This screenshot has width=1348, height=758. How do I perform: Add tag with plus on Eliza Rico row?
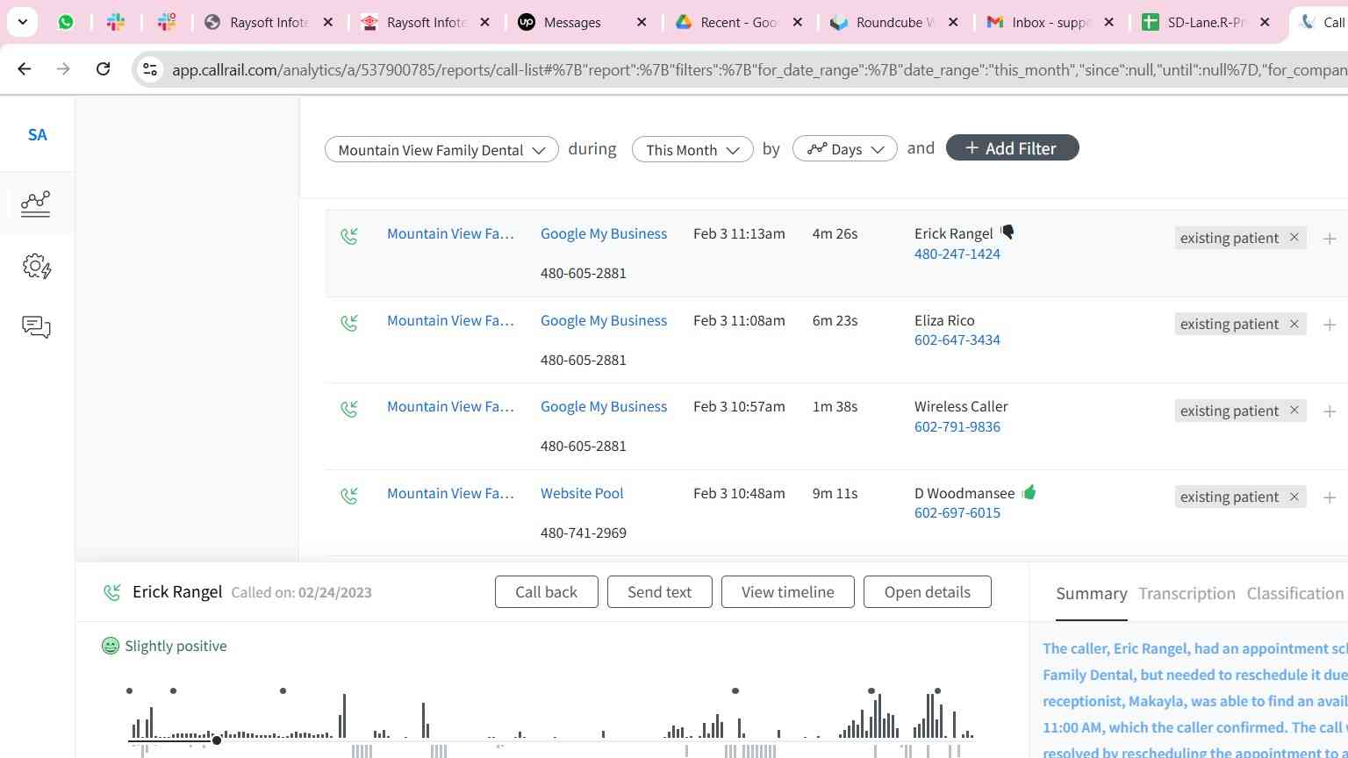click(1330, 325)
